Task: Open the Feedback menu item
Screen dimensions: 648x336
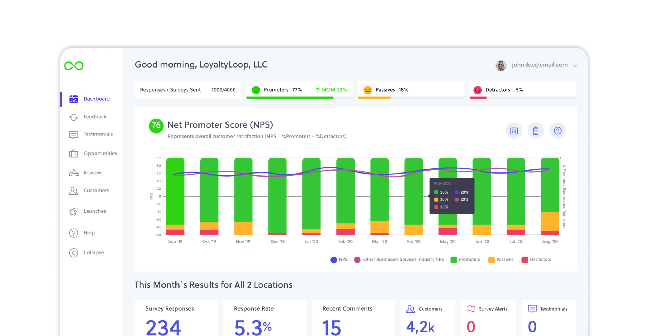Action: click(x=95, y=117)
